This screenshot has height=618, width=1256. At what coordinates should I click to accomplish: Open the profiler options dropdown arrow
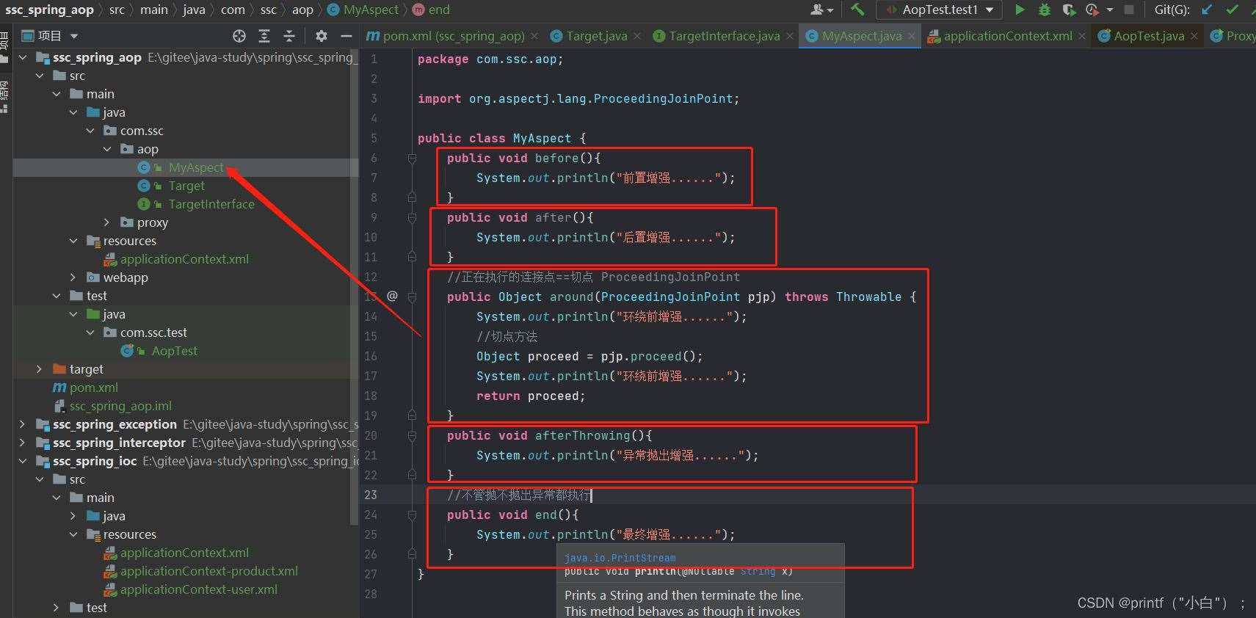[x=1109, y=10]
